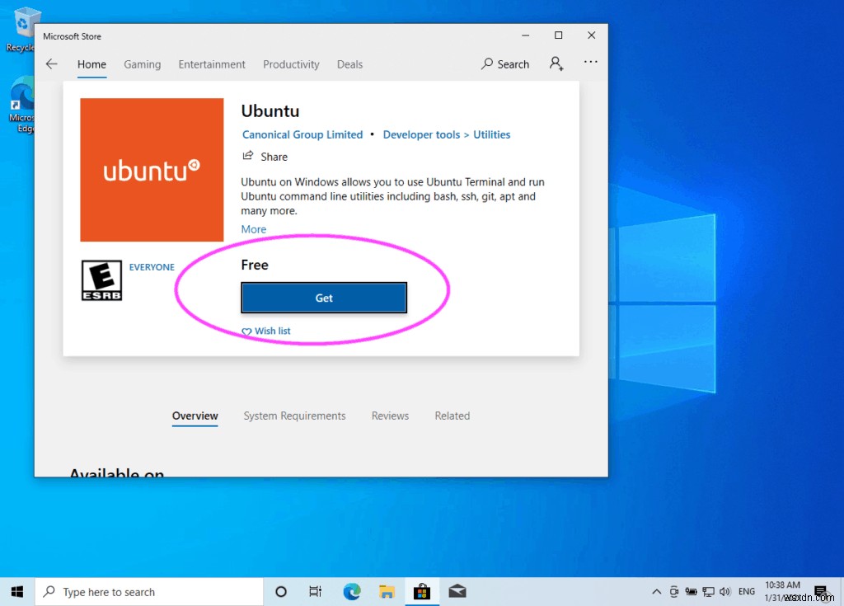Viewport: 844px width, 606px height.
Task: Open Task View from the taskbar
Action: pos(315,591)
